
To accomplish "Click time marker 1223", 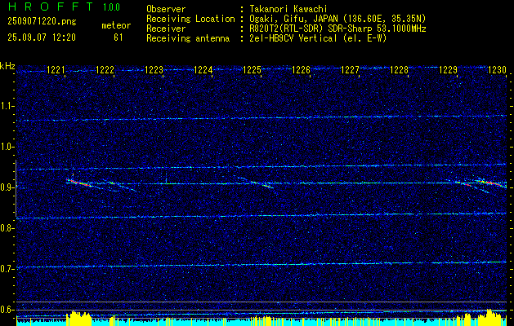I will click(154, 70).
